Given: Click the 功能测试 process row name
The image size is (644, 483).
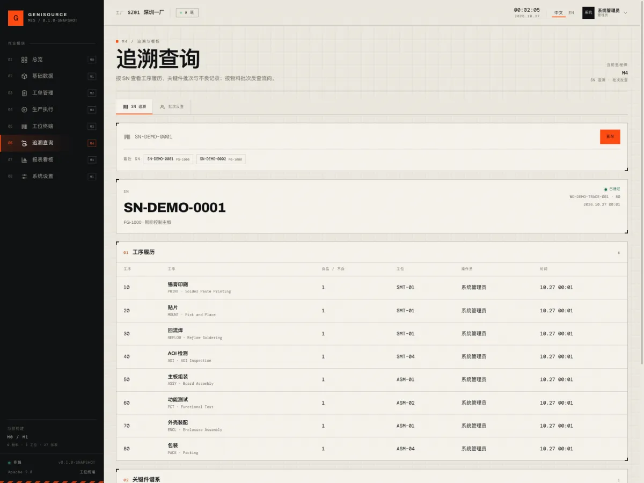Looking at the screenshot, I should [178, 400].
